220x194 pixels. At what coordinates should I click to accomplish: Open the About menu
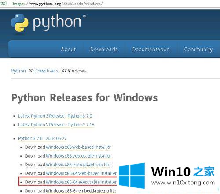pos(69,50)
